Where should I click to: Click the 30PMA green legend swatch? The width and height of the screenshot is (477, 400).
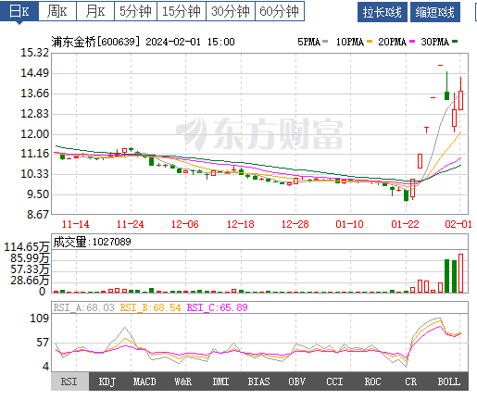[455, 42]
